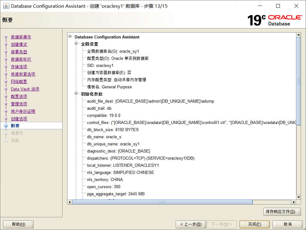Select the control_files parameter row
The height and width of the screenshot is (230, 306).
[192, 122]
